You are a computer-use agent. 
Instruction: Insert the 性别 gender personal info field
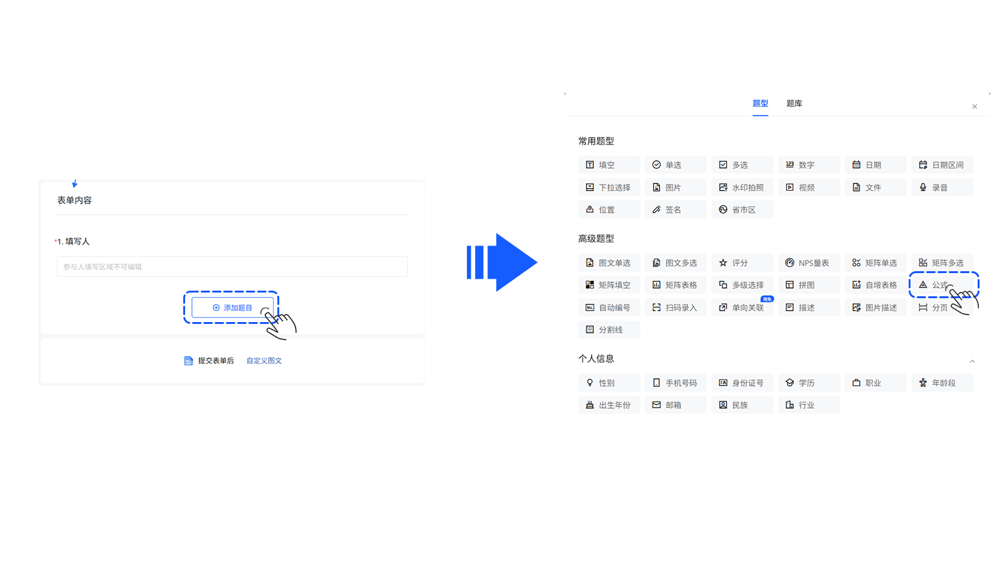click(x=609, y=382)
